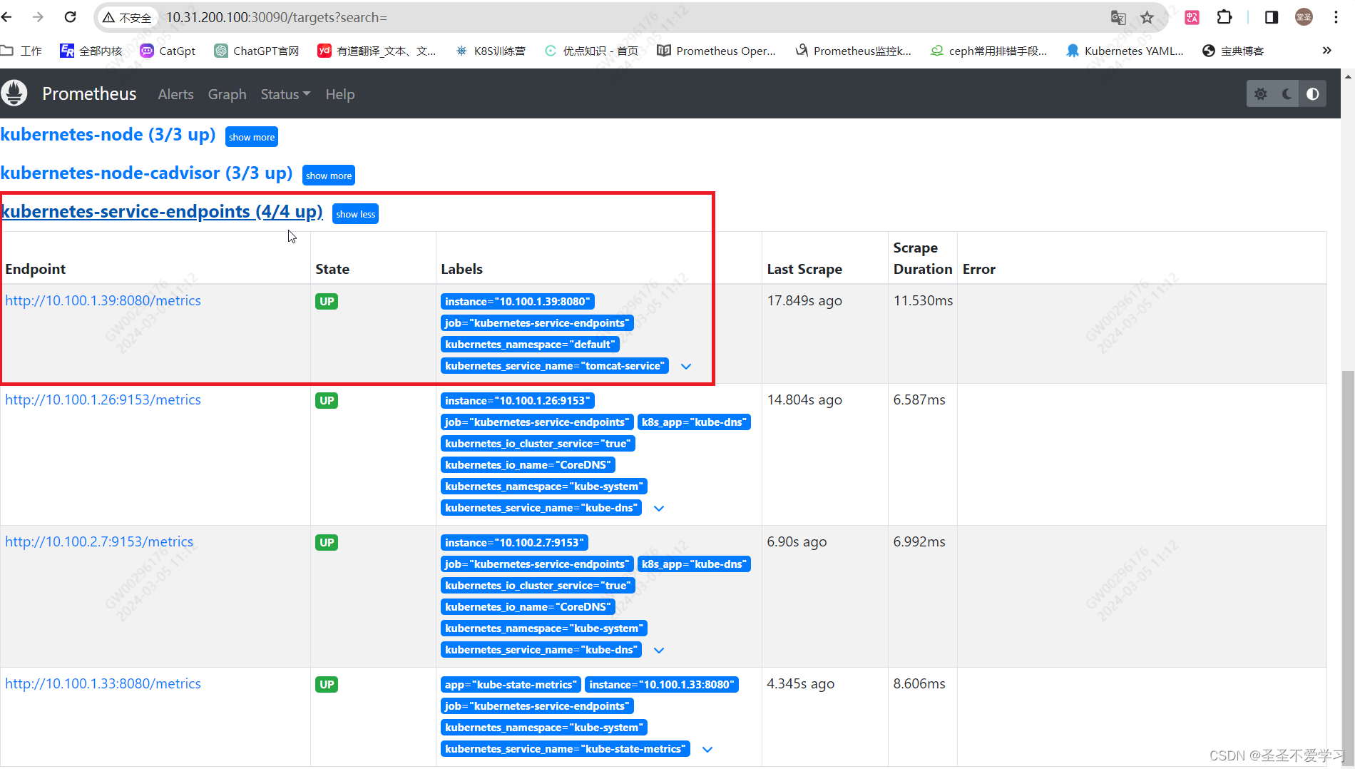This screenshot has width=1355, height=769.
Task: Click the translate page icon
Action: [1118, 18]
